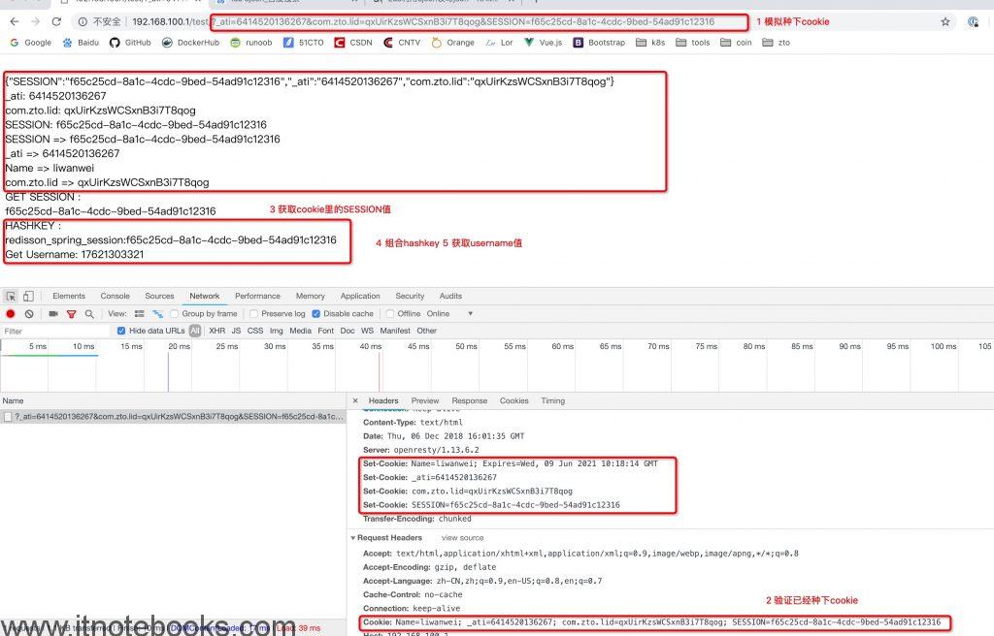
Task: Stop recording the network log
Action: click(11, 313)
